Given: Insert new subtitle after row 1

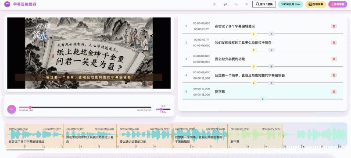Looking at the screenshot, I should (271, 34).
